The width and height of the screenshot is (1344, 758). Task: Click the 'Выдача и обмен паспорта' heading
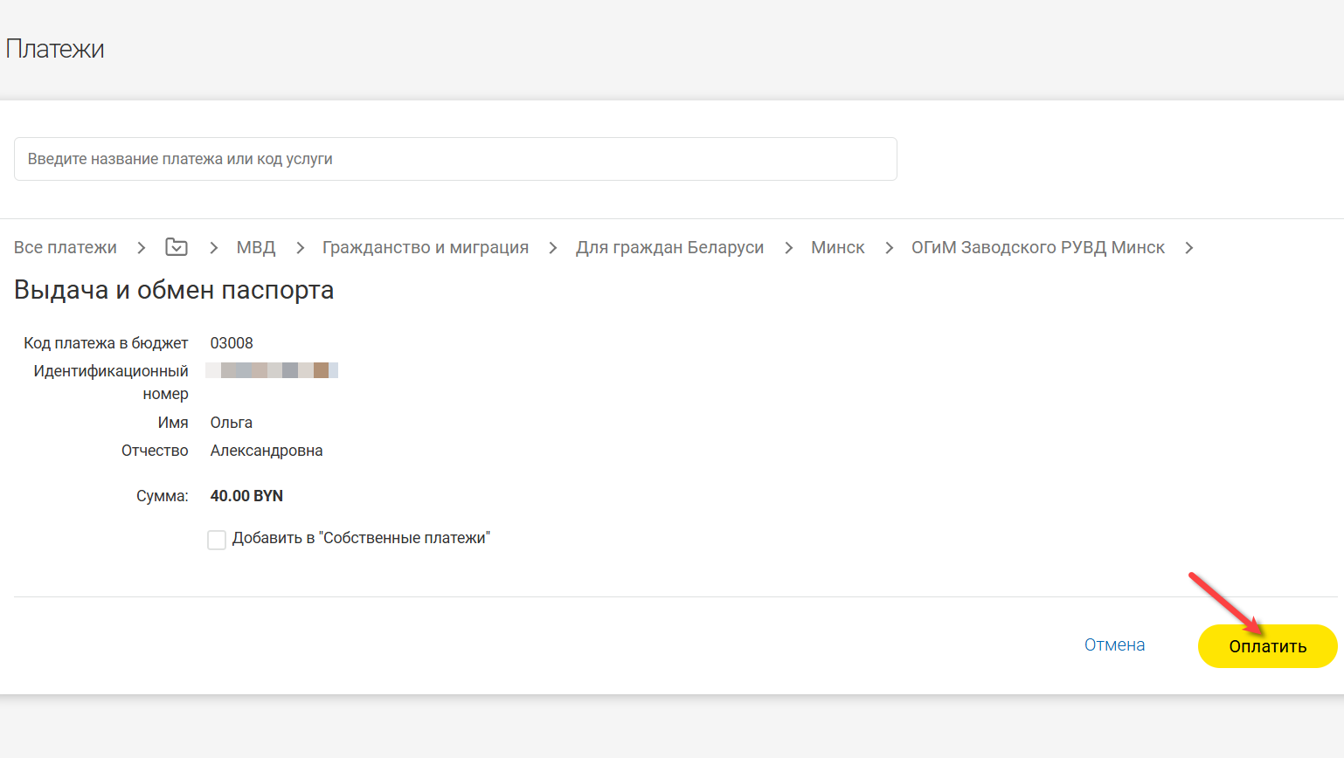[174, 290]
